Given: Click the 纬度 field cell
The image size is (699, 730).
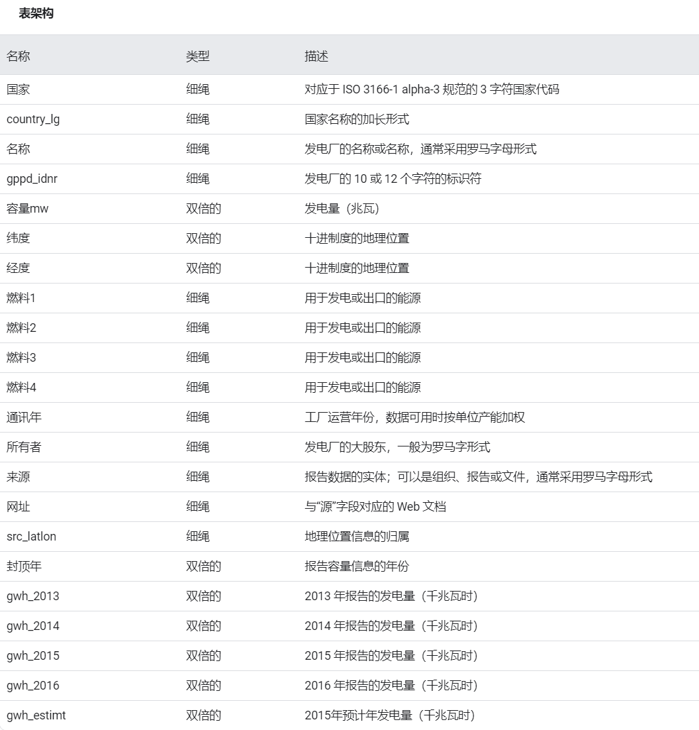Looking at the screenshot, I should 18,238.
